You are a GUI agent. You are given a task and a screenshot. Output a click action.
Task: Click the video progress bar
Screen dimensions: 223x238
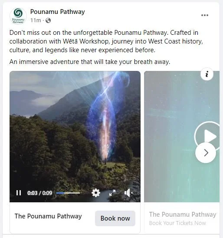pyautogui.click(x=68, y=193)
